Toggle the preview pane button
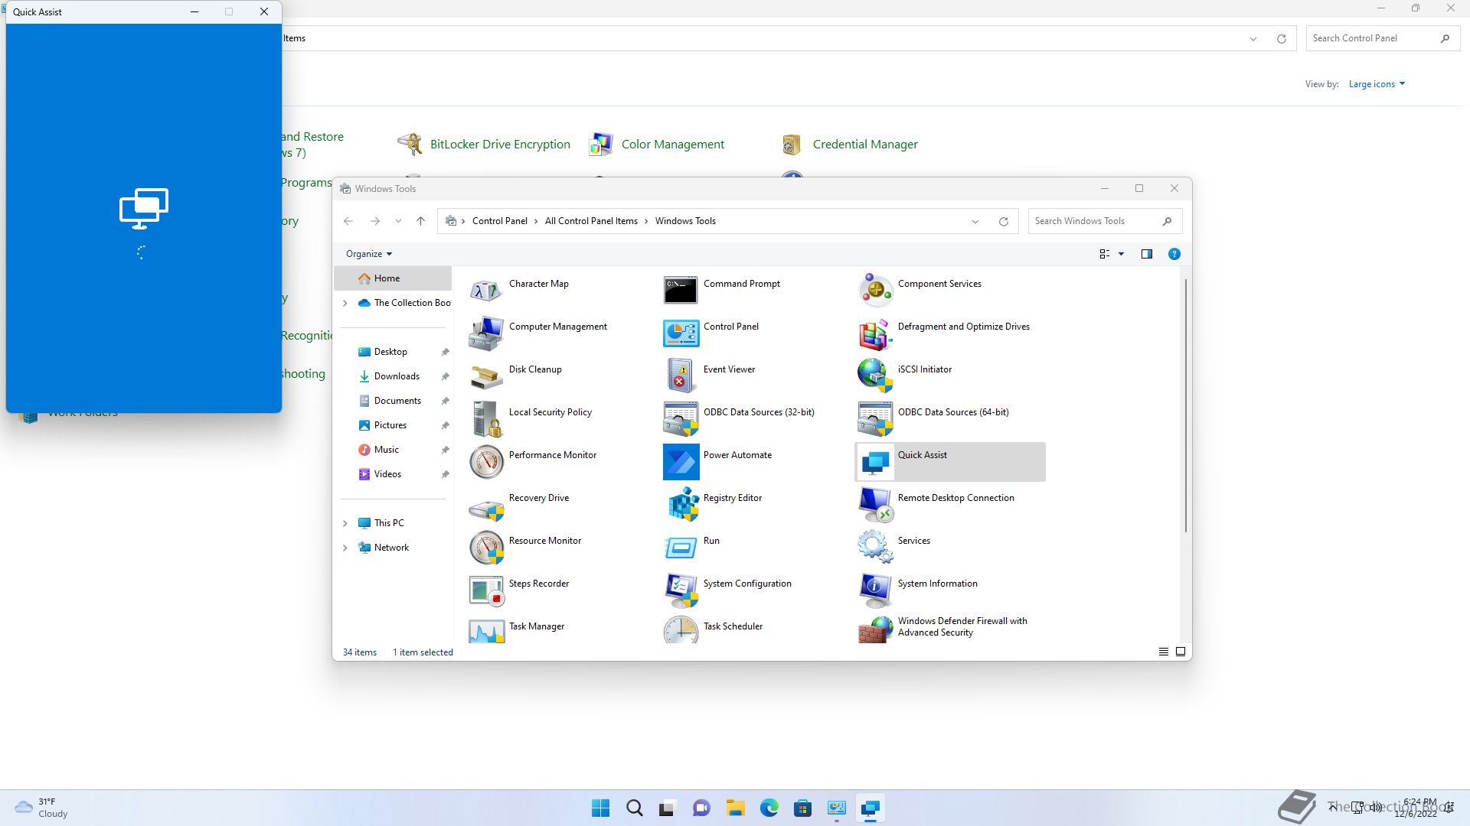The width and height of the screenshot is (1470, 826). 1146,254
